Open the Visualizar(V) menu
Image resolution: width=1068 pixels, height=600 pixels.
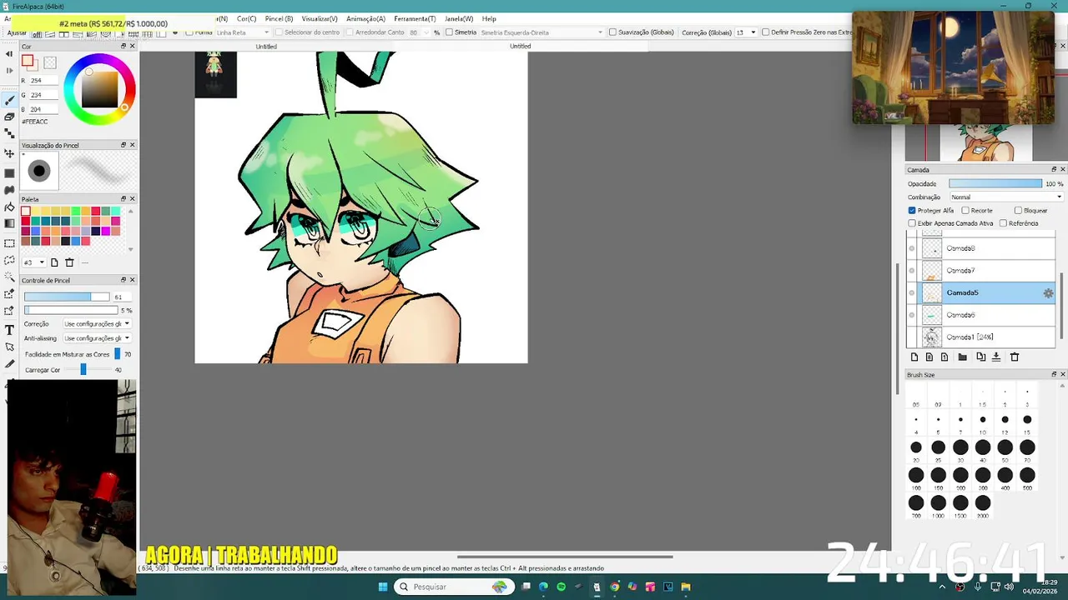click(x=320, y=18)
